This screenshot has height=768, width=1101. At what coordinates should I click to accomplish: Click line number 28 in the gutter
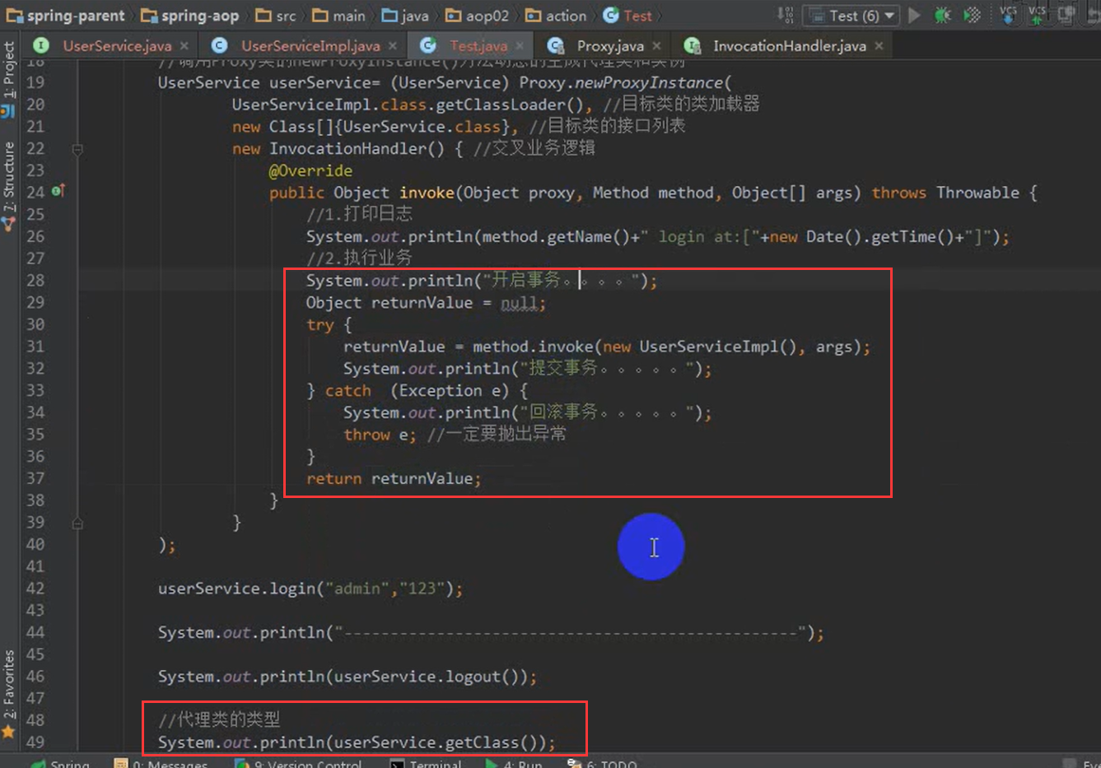[35, 281]
